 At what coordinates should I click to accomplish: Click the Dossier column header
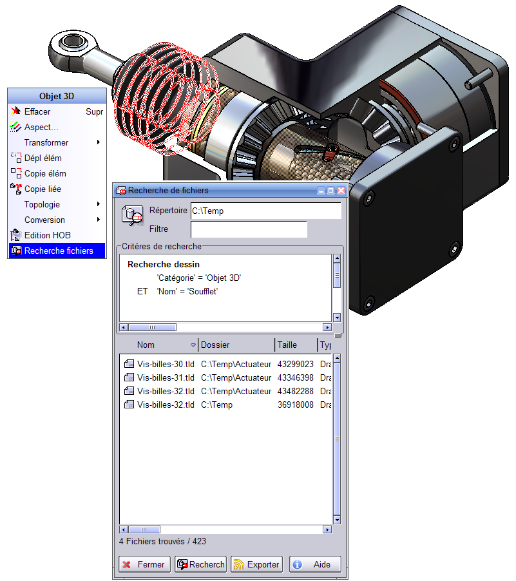236,345
